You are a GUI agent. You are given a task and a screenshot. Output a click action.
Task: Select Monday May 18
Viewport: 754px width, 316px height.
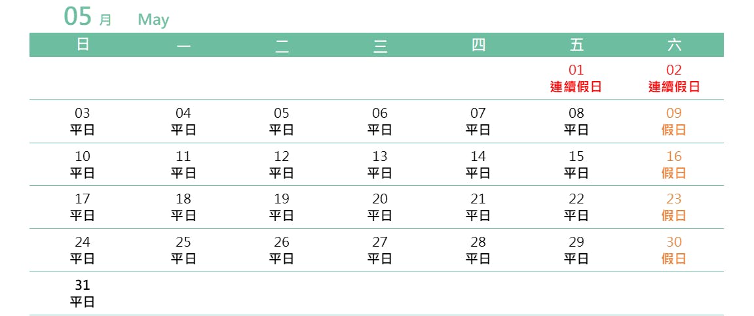coord(183,207)
